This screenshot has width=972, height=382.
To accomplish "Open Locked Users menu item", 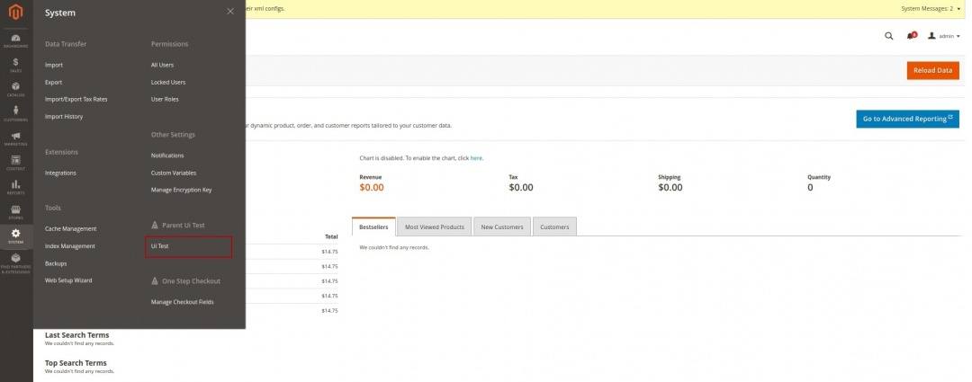I will tap(168, 83).
